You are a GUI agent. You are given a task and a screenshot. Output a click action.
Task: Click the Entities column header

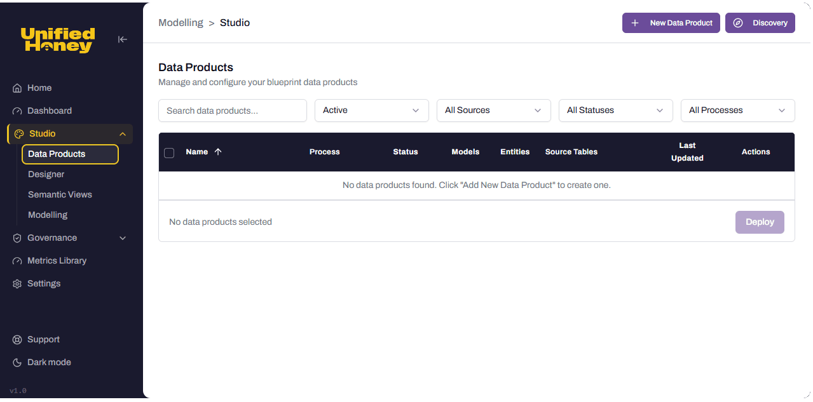[515, 152]
